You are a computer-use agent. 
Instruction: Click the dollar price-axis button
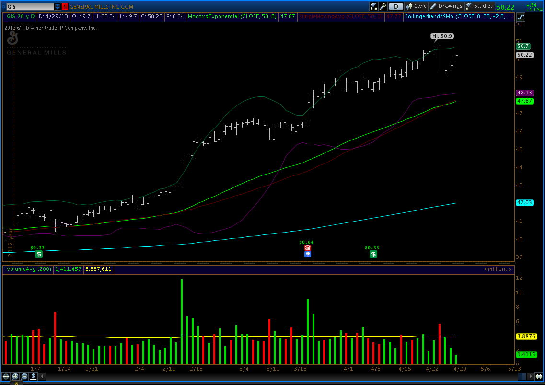pyautogui.click(x=34, y=376)
